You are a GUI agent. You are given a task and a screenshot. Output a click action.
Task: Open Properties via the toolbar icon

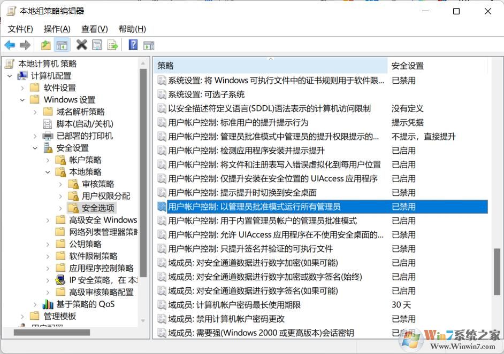(97, 45)
